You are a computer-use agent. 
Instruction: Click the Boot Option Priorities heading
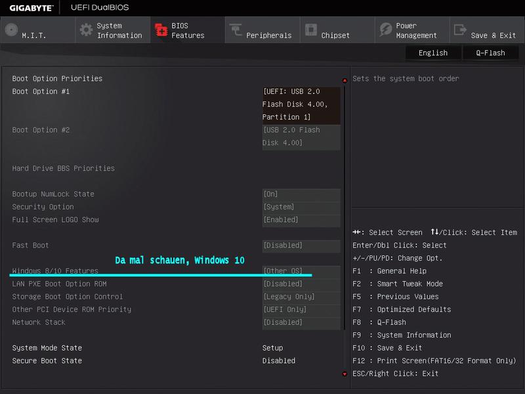click(x=57, y=79)
